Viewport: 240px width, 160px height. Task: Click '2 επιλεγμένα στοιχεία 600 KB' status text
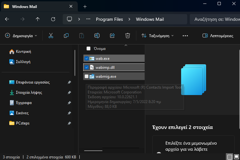pyautogui.click(x=51, y=157)
